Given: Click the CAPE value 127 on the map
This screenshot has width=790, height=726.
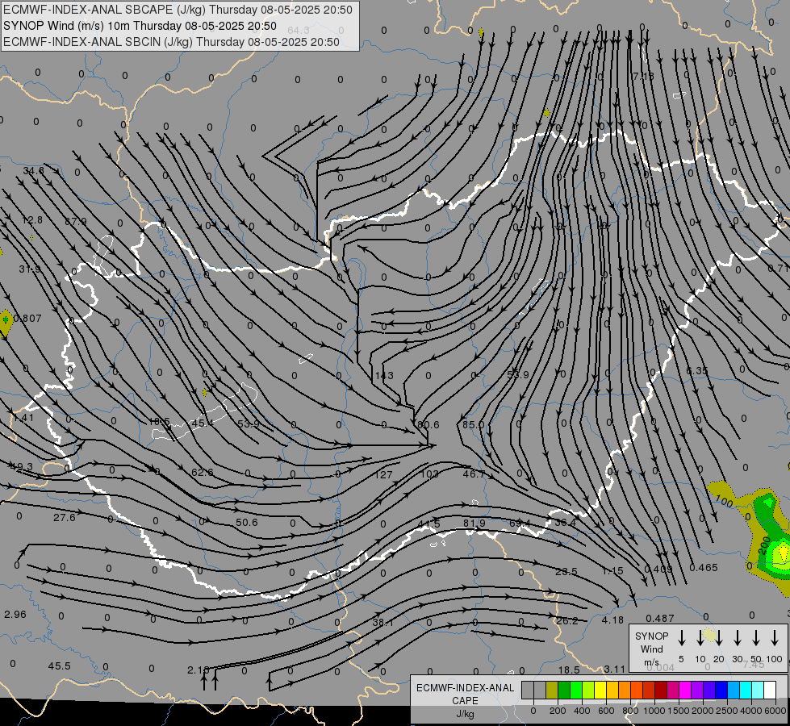Looking at the screenshot, I should click(x=383, y=474).
